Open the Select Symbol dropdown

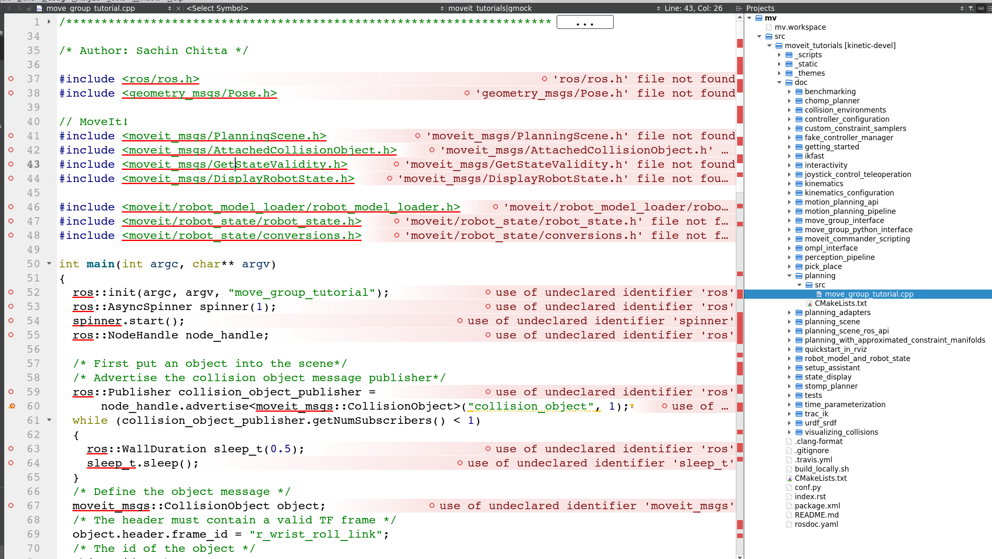tap(218, 8)
